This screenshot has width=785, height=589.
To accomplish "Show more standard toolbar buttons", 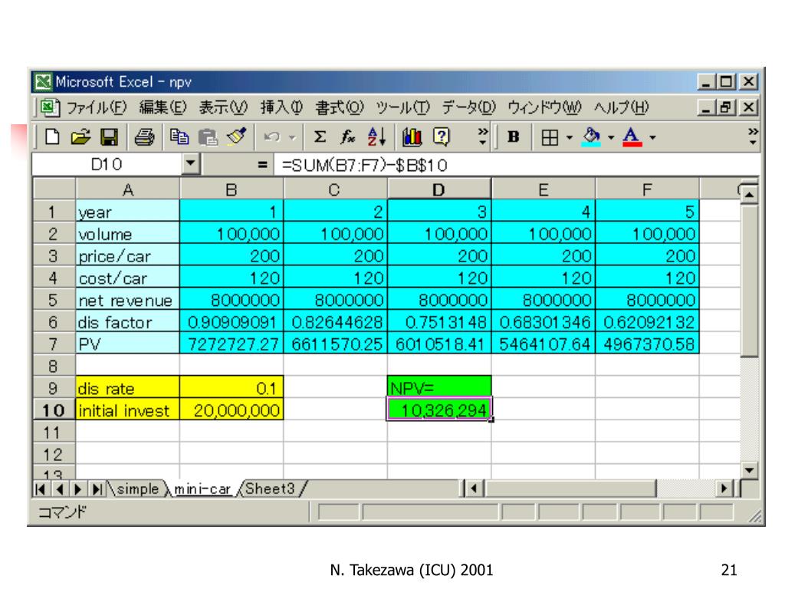I will (483, 137).
